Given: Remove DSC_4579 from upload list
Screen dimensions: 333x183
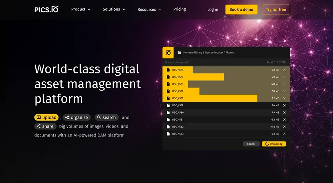Looking at the screenshot, I should pyautogui.click(x=284, y=105).
